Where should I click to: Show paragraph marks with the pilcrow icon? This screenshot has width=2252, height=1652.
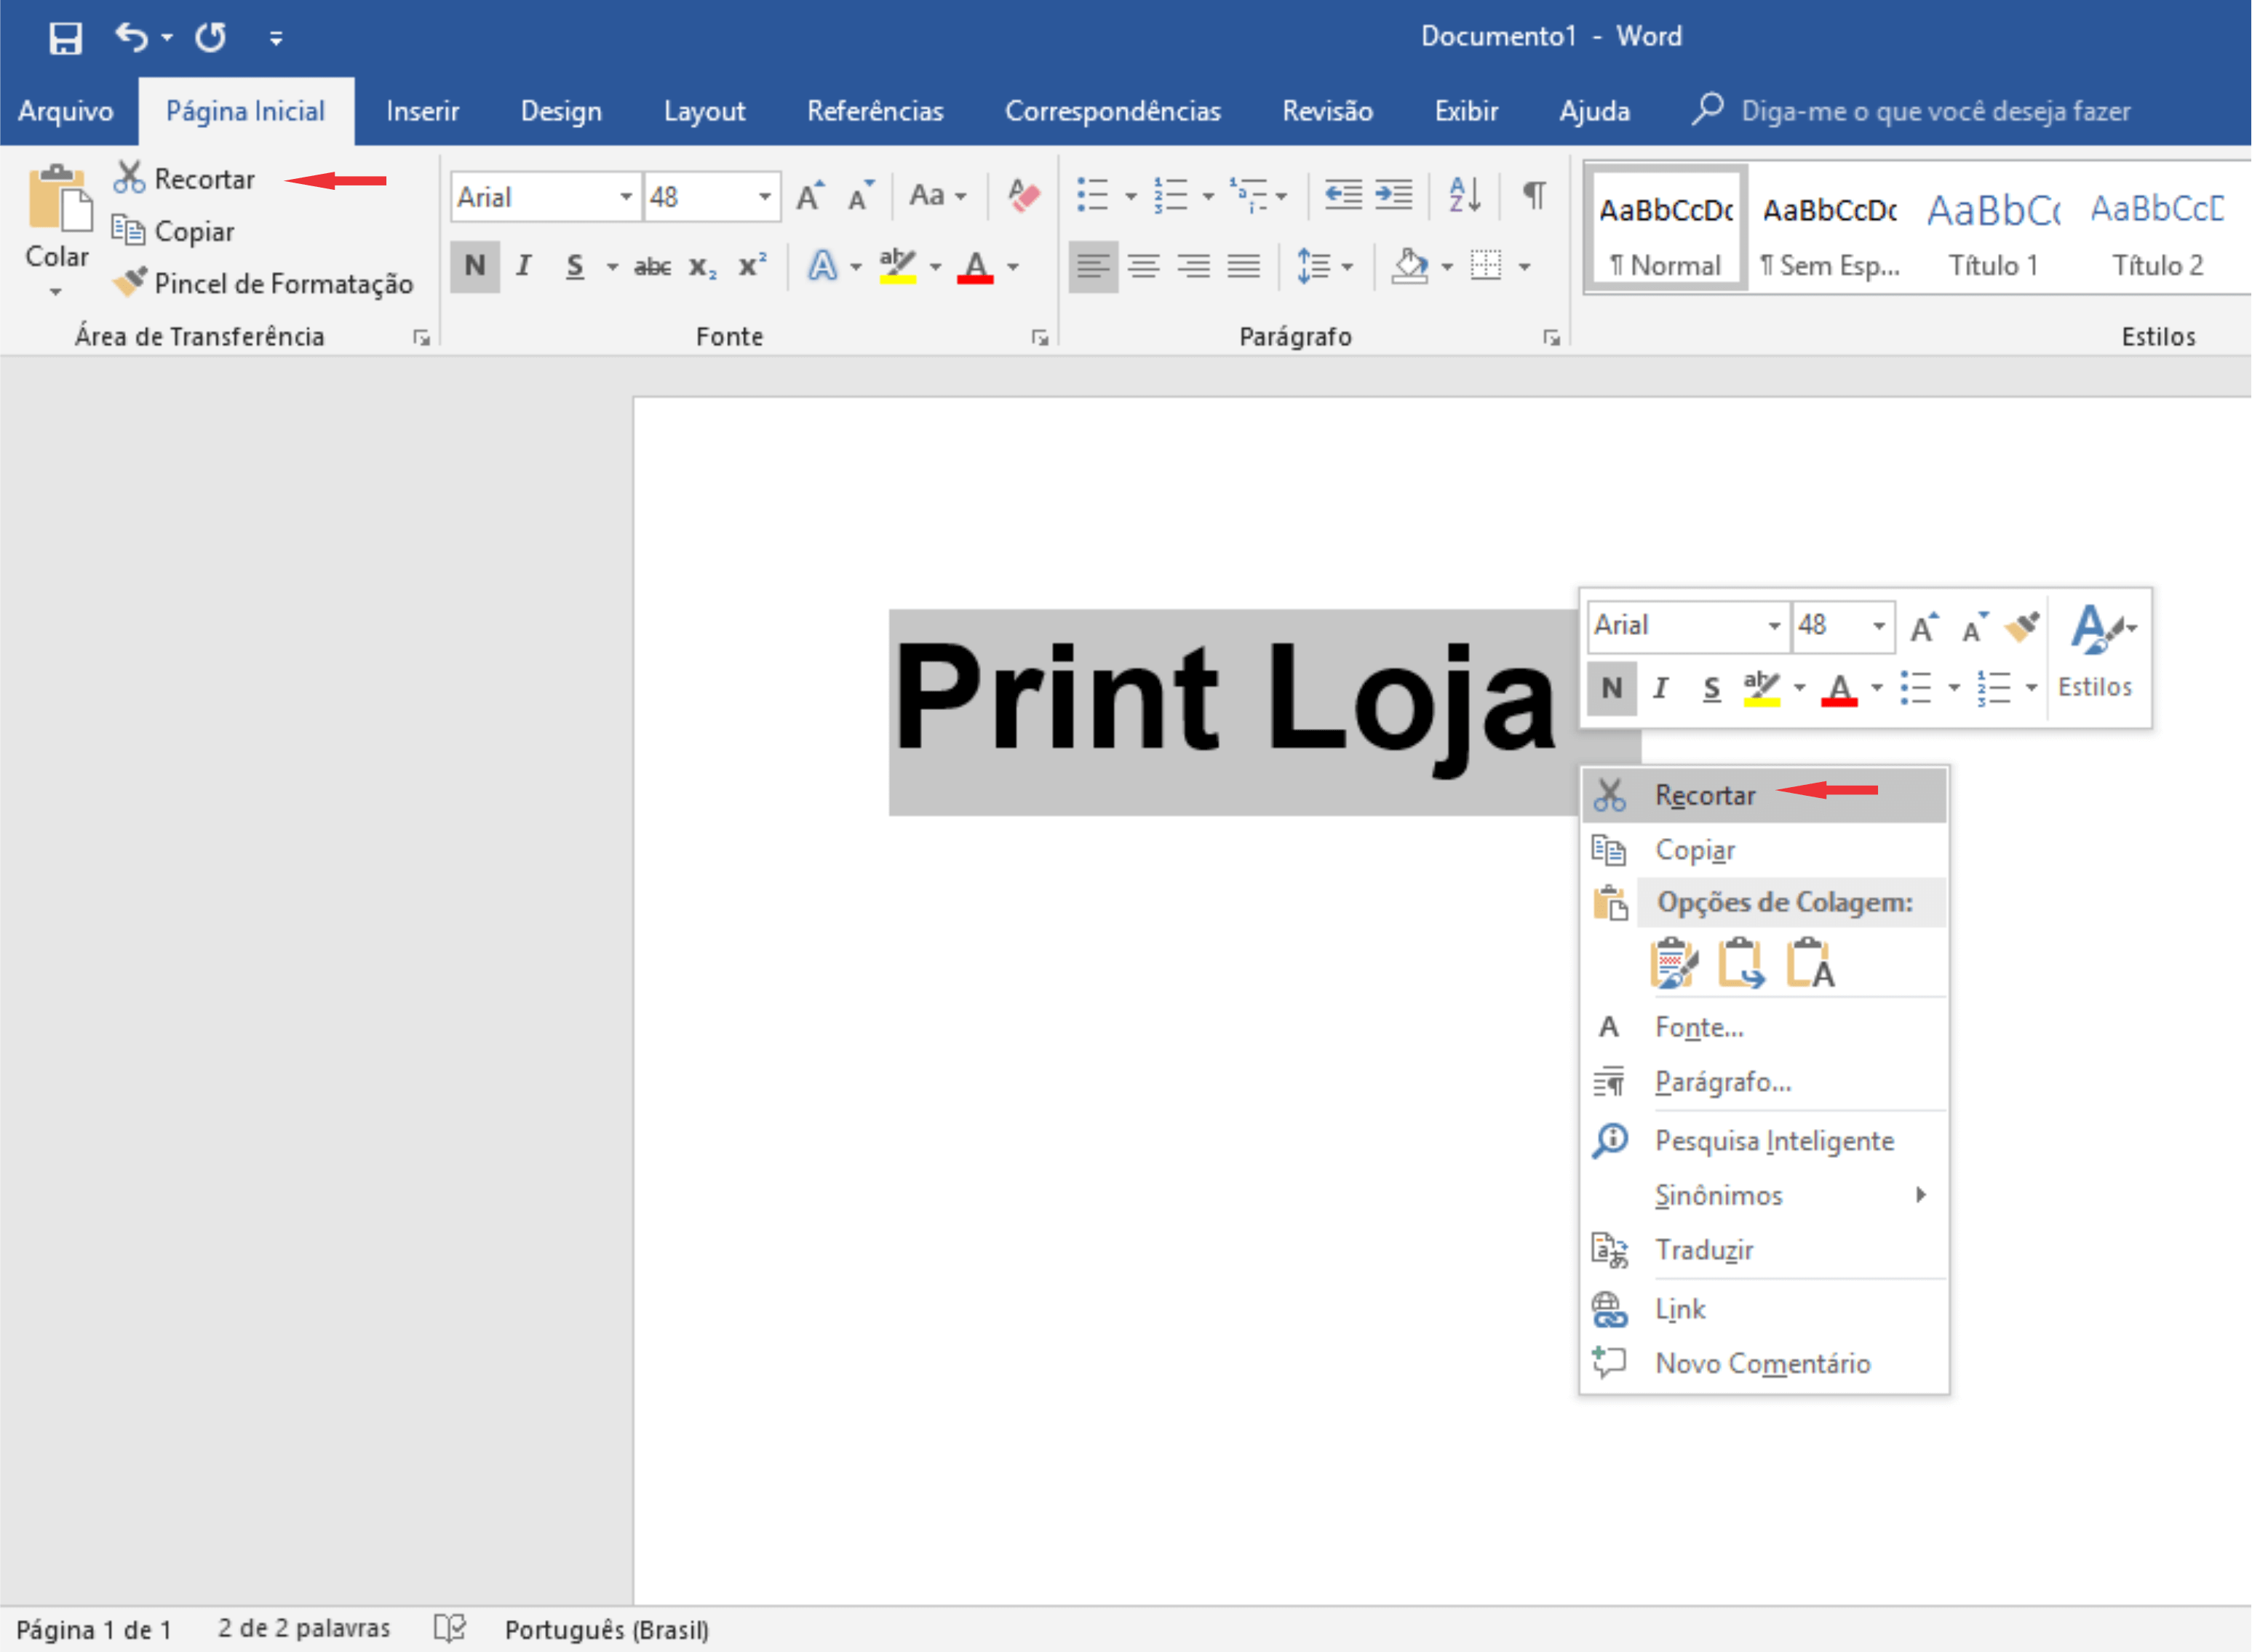click(x=1534, y=195)
